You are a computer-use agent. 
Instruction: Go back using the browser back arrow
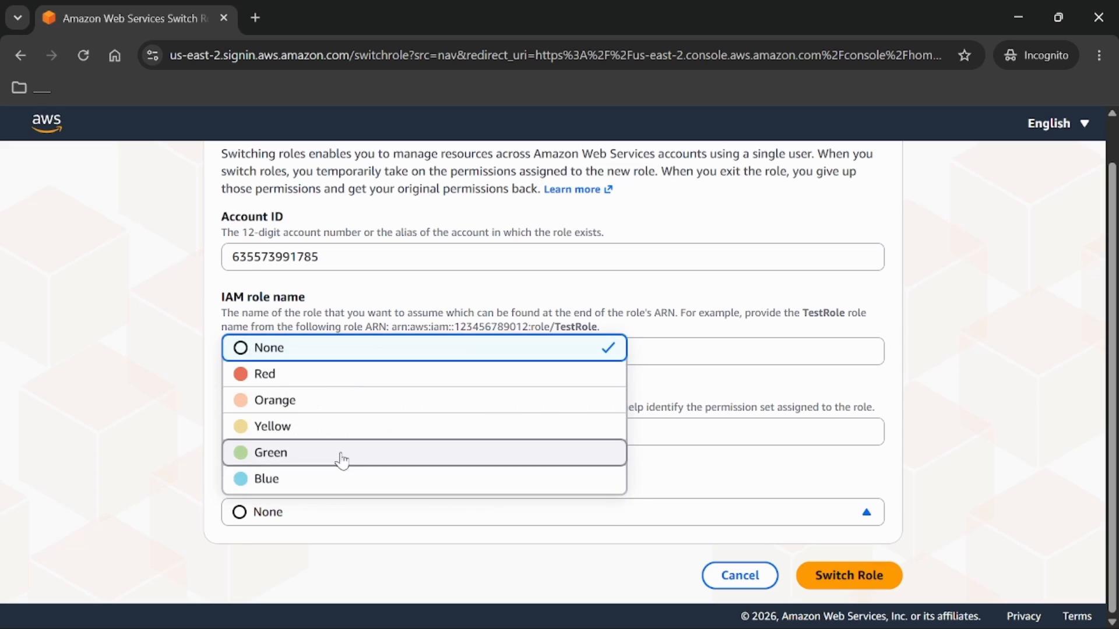click(20, 55)
